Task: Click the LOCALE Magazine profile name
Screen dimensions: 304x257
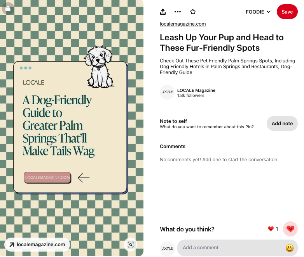Action: pyautogui.click(x=196, y=90)
